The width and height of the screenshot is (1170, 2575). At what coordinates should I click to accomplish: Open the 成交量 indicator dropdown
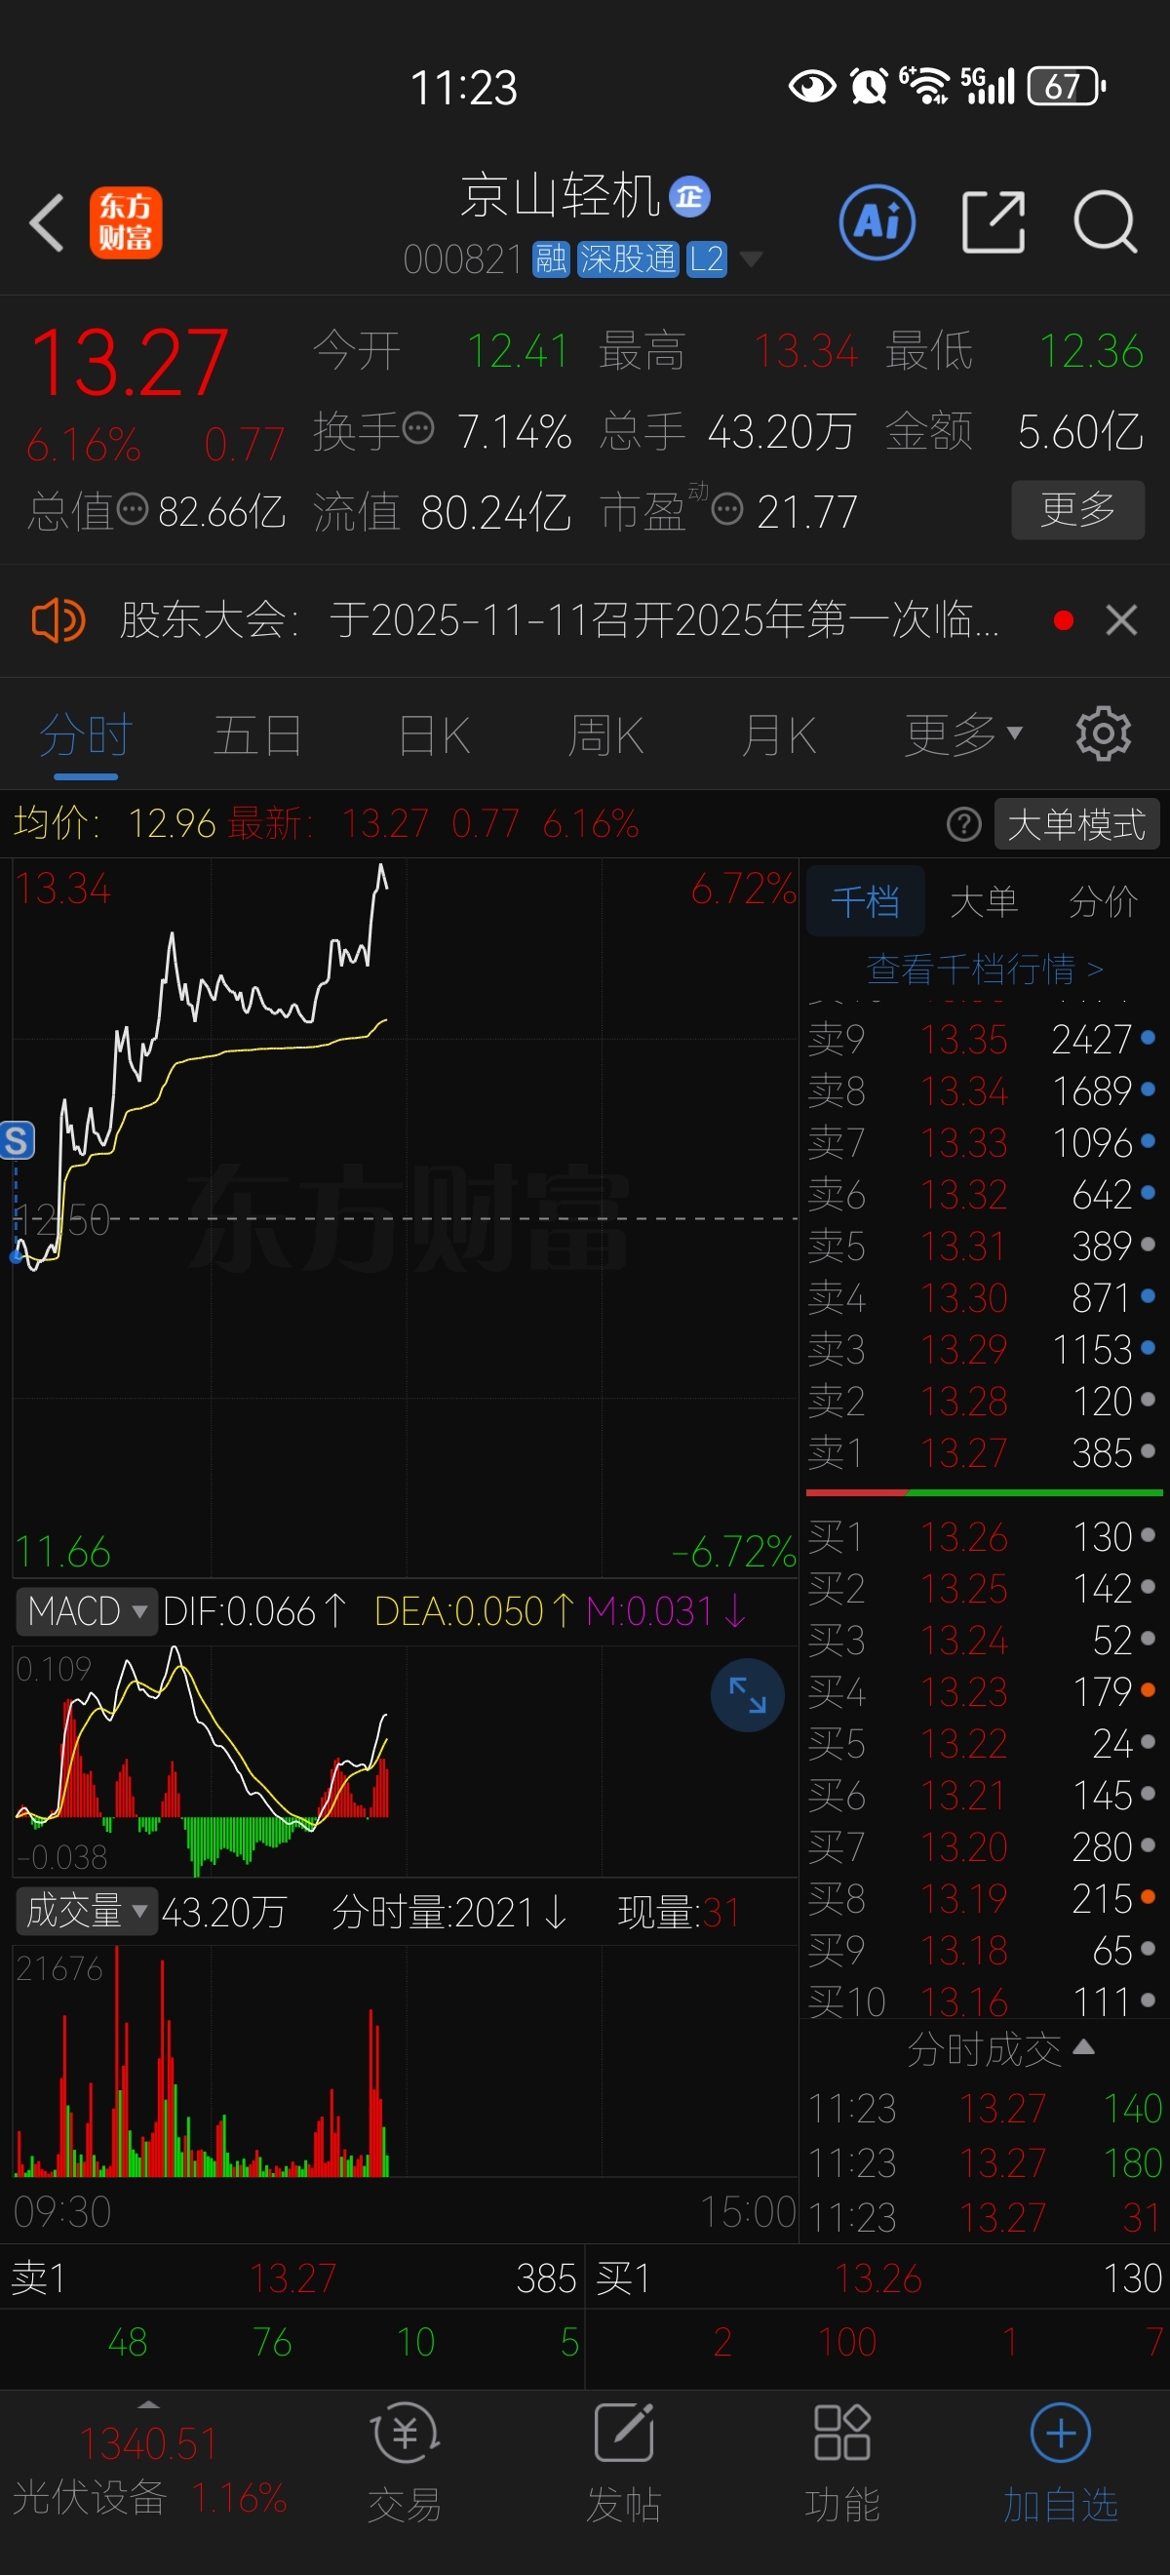[x=87, y=1912]
